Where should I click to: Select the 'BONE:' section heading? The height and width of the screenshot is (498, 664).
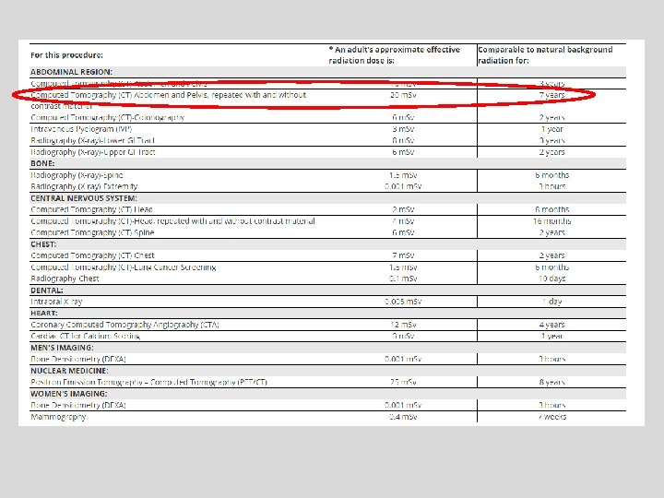(42, 163)
